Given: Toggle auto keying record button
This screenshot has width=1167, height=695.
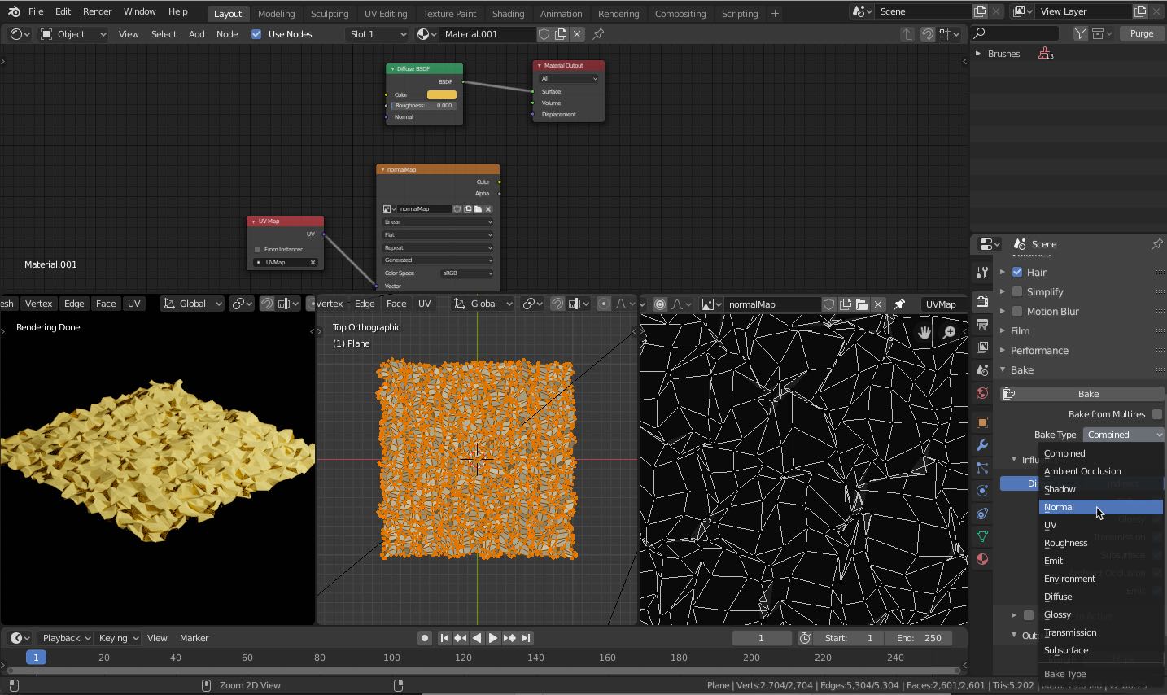Looking at the screenshot, I should coord(424,638).
